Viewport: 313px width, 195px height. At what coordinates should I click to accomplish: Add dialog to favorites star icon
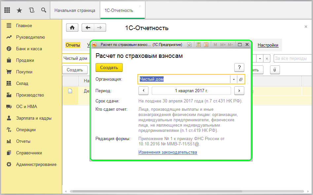(x=189, y=45)
